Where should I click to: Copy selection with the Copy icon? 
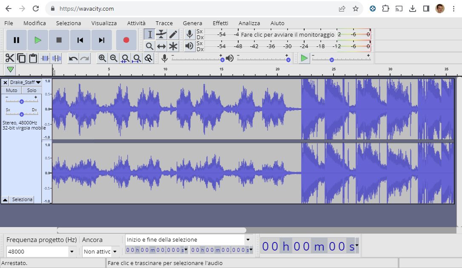[21, 58]
